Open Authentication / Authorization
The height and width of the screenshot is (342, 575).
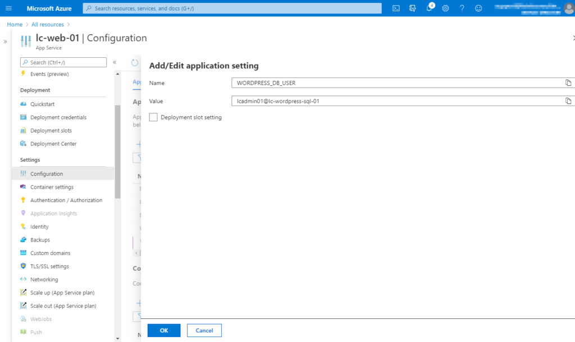pos(66,200)
